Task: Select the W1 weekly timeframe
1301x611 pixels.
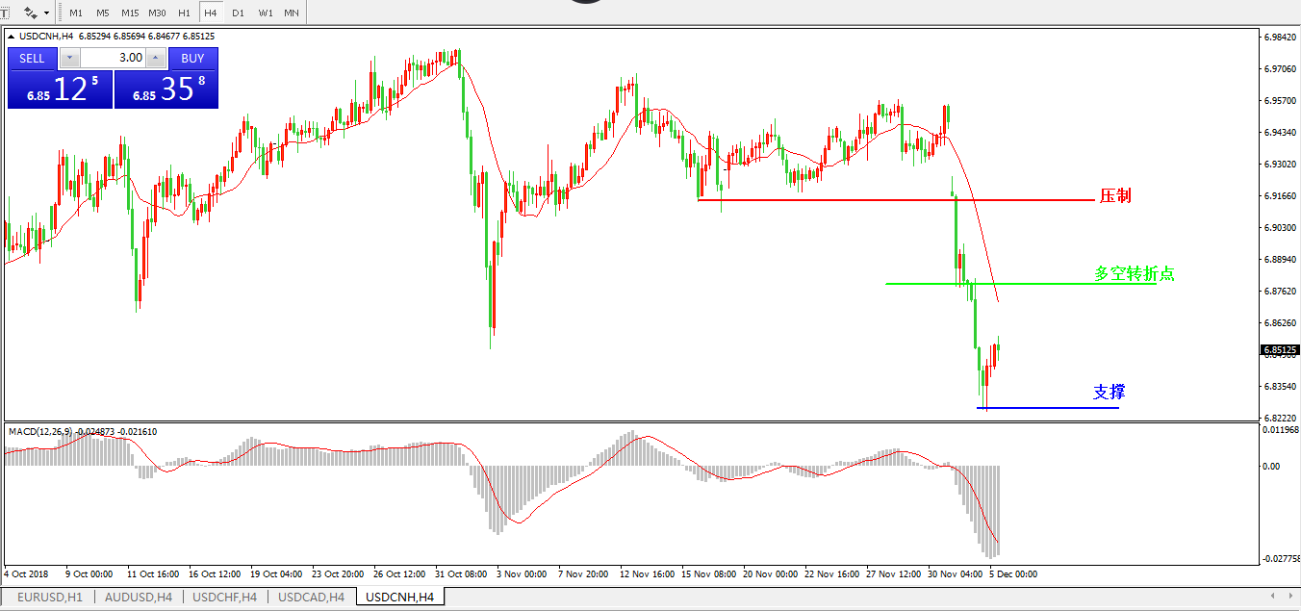Action: point(265,13)
